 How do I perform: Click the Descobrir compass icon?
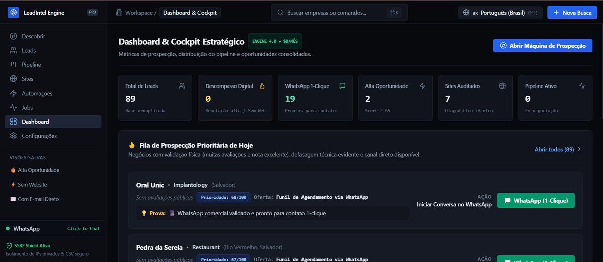point(13,36)
